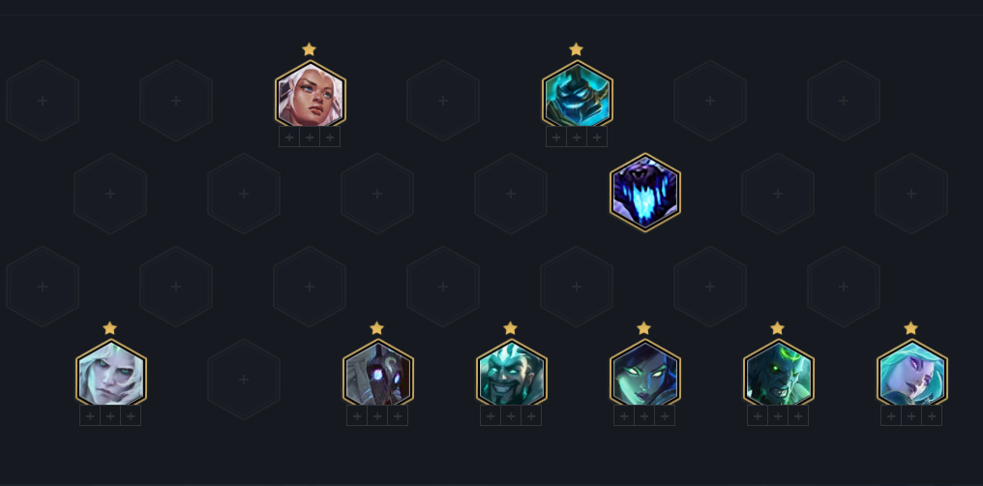
Task: Add item in first slot under white-haired woman
Action: (289, 137)
